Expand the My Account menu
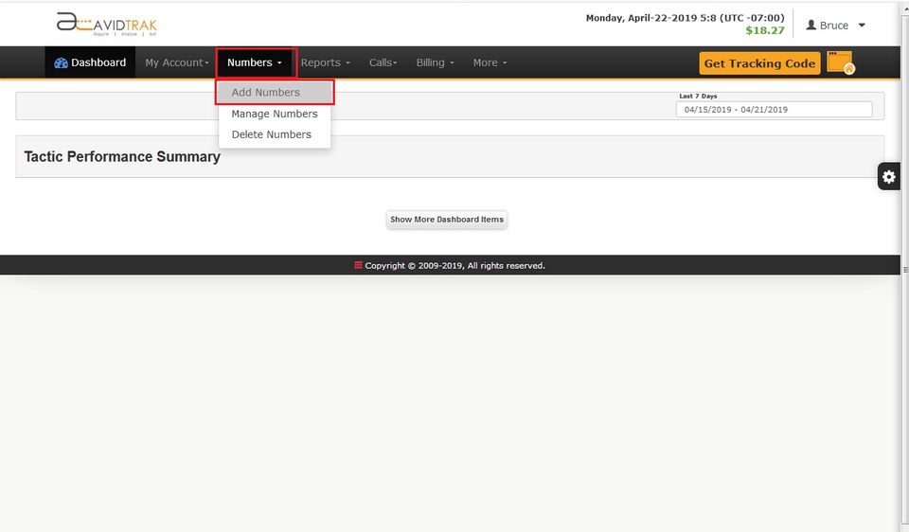 177,62
